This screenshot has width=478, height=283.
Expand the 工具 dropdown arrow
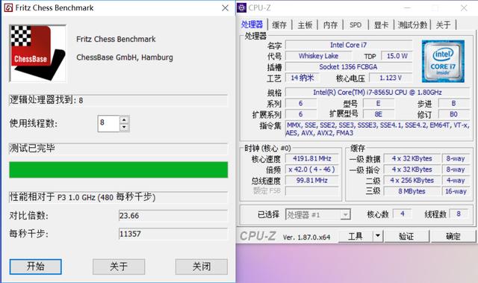pyautogui.click(x=378, y=236)
